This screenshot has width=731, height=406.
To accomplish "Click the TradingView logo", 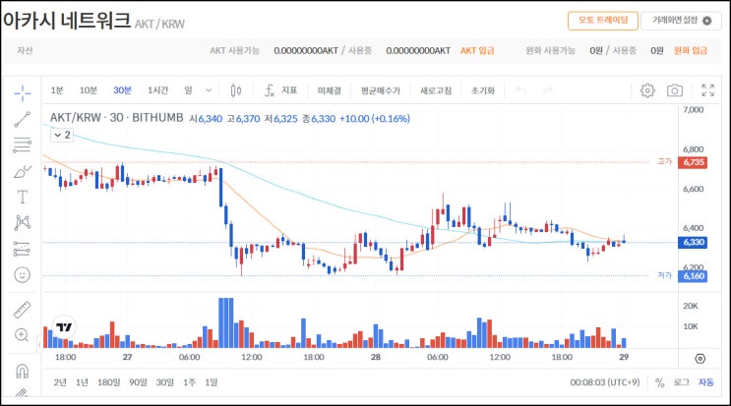I will 64,326.
